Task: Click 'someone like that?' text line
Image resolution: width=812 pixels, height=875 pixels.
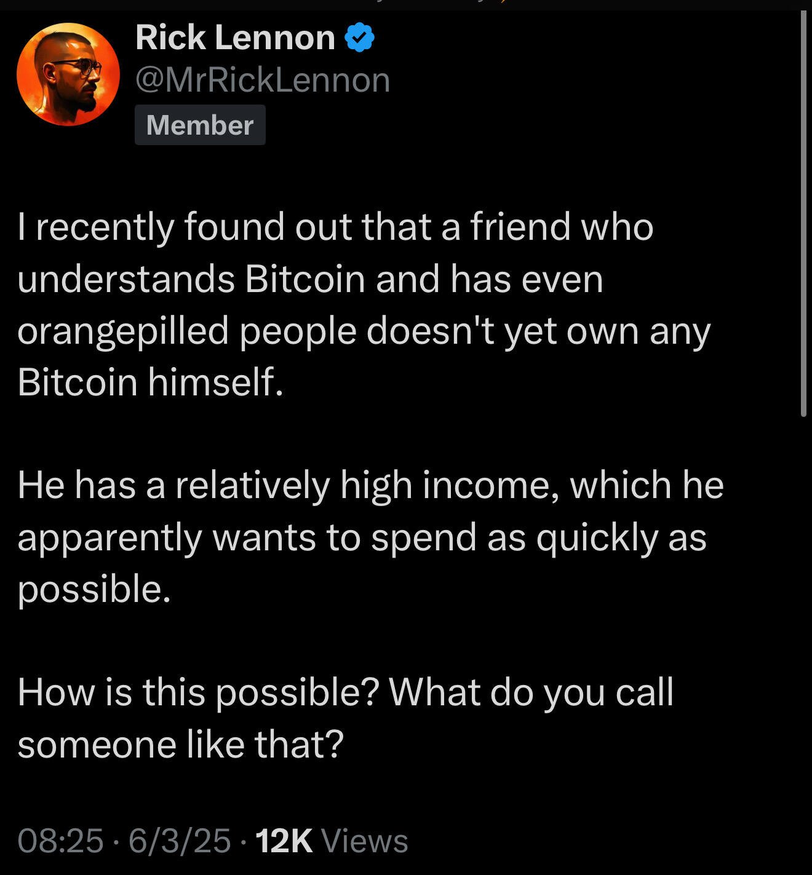Action: tap(180, 745)
